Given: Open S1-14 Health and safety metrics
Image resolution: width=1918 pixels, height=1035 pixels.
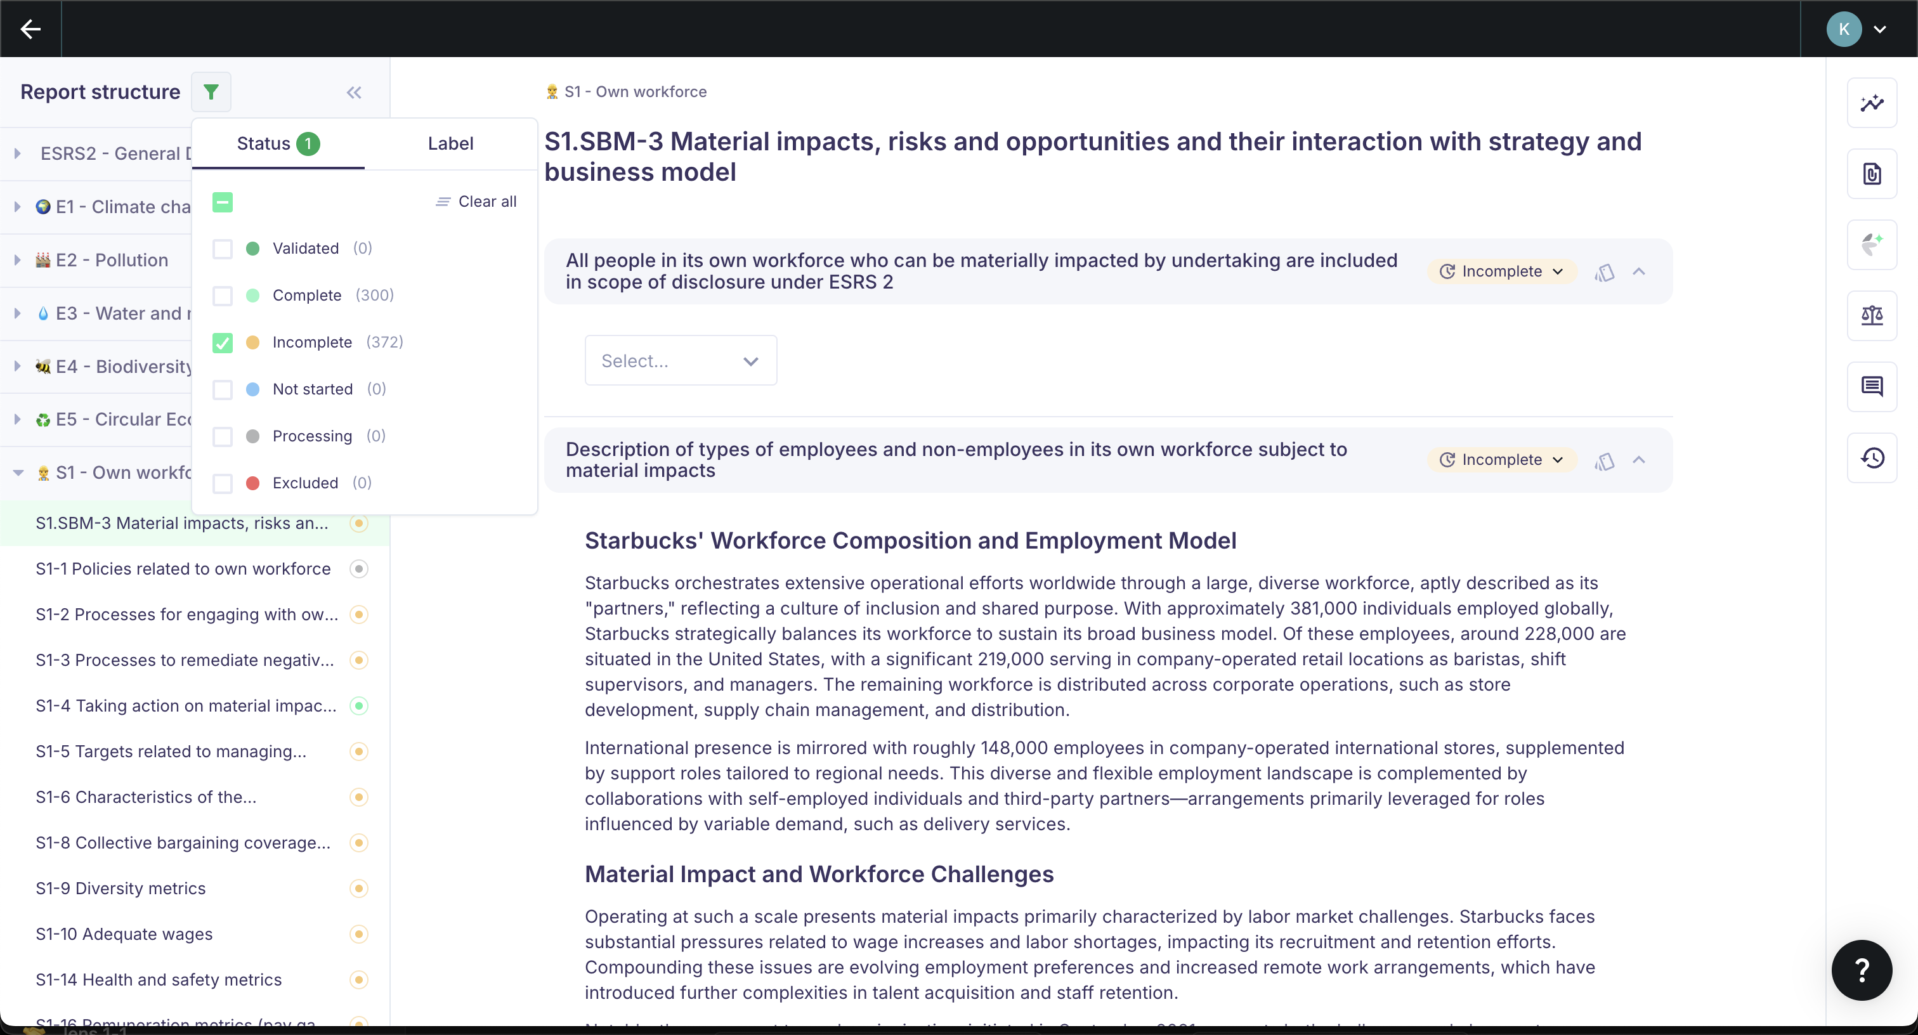Looking at the screenshot, I should (159, 979).
